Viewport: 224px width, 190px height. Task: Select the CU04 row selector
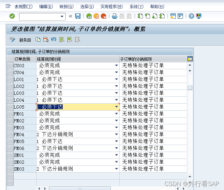[10, 73]
